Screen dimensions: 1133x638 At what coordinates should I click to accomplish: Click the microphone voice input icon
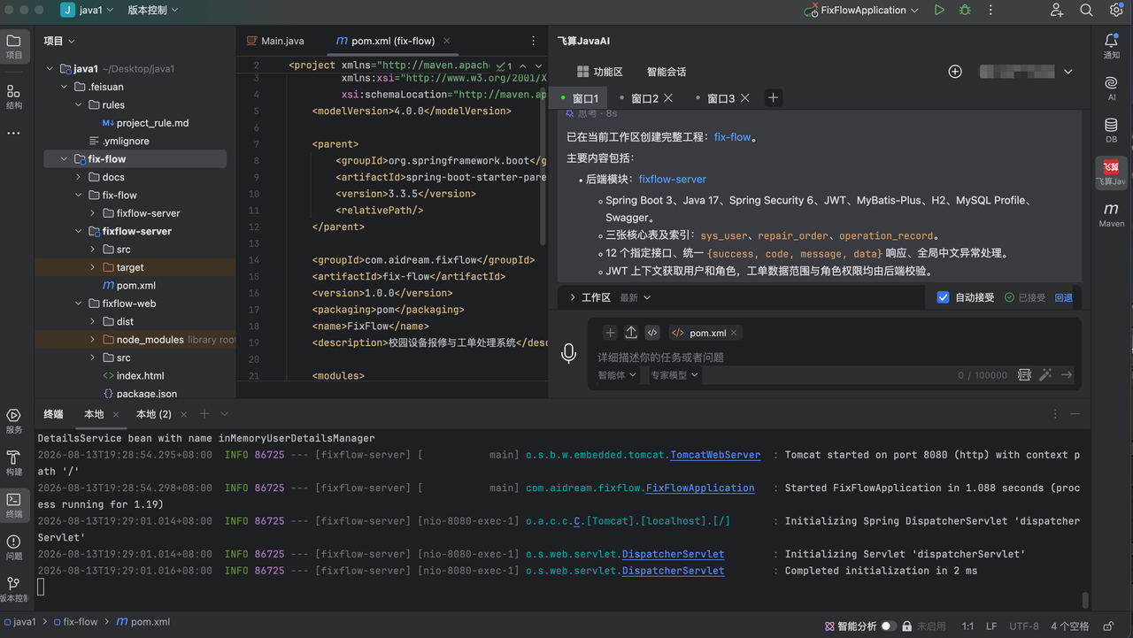point(569,353)
